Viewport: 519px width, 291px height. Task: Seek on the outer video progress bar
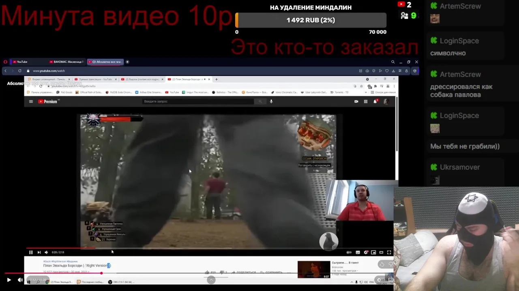click(199, 273)
